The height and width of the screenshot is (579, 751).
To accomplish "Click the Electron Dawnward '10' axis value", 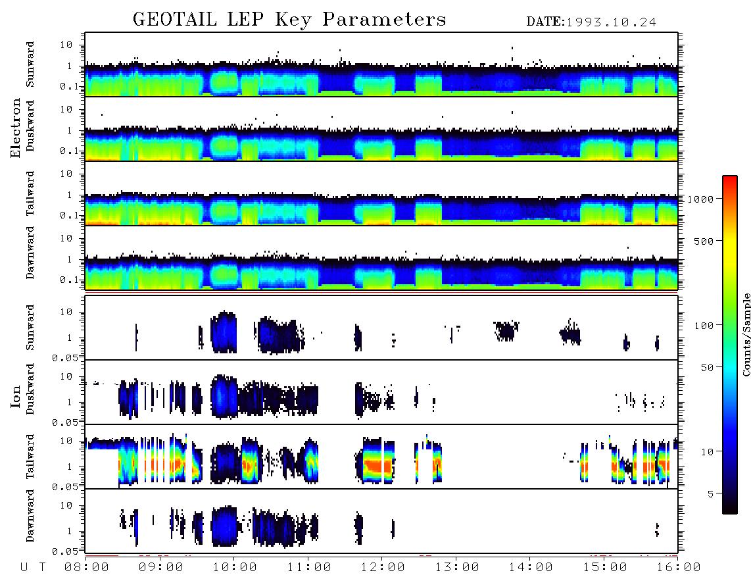I will [66, 238].
